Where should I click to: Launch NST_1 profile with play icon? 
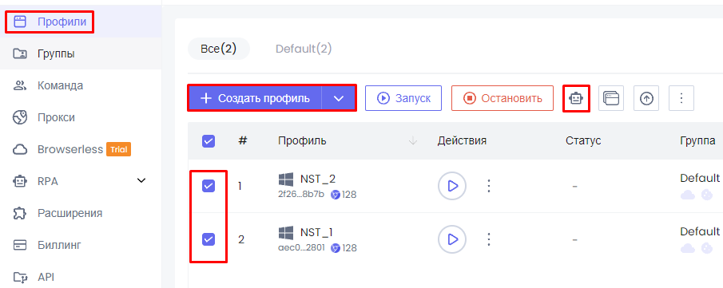pyautogui.click(x=452, y=239)
